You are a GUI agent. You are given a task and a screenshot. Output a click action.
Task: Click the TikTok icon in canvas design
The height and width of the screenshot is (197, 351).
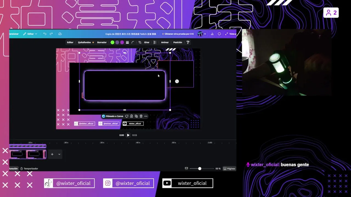pyautogui.click(x=76, y=124)
